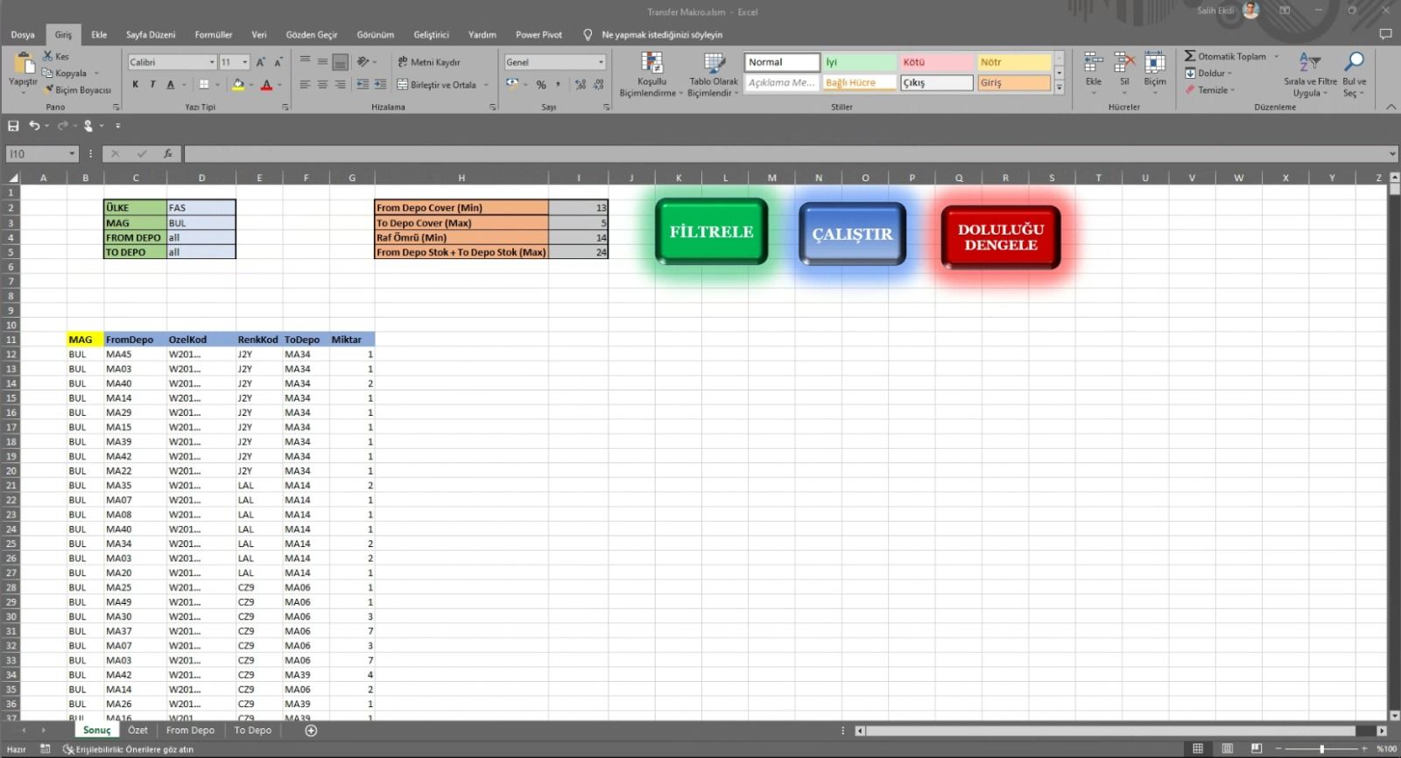The width and height of the screenshot is (1401, 758).
Task: Switch to the From Depo sheet tab
Action: [190, 730]
